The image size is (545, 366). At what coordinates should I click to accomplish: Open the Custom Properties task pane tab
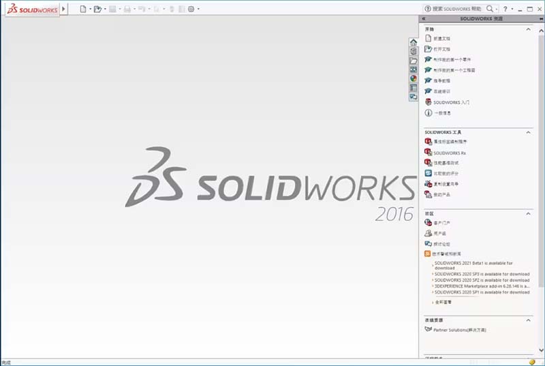click(414, 88)
